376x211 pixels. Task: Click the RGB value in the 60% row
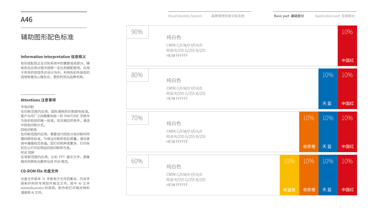pos(186,180)
